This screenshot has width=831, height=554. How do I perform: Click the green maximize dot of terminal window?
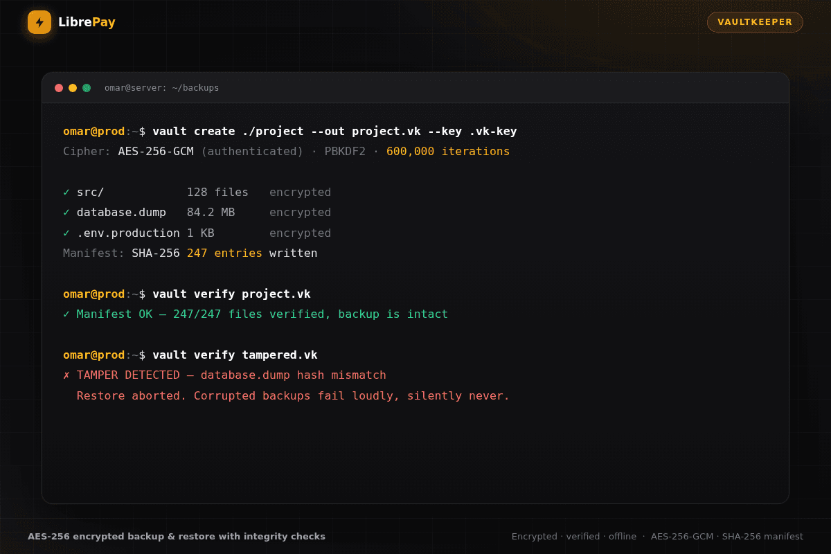click(x=87, y=88)
